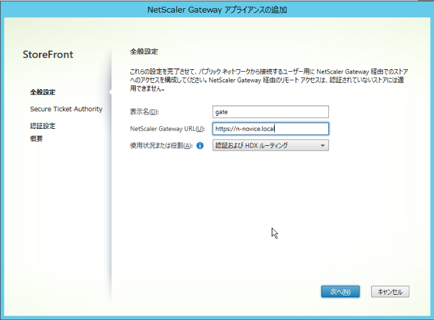Image resolution: width=434 pixels, height=320 pixels.
Task: Click the 次へ(N) button
Action: coord(340,292)
